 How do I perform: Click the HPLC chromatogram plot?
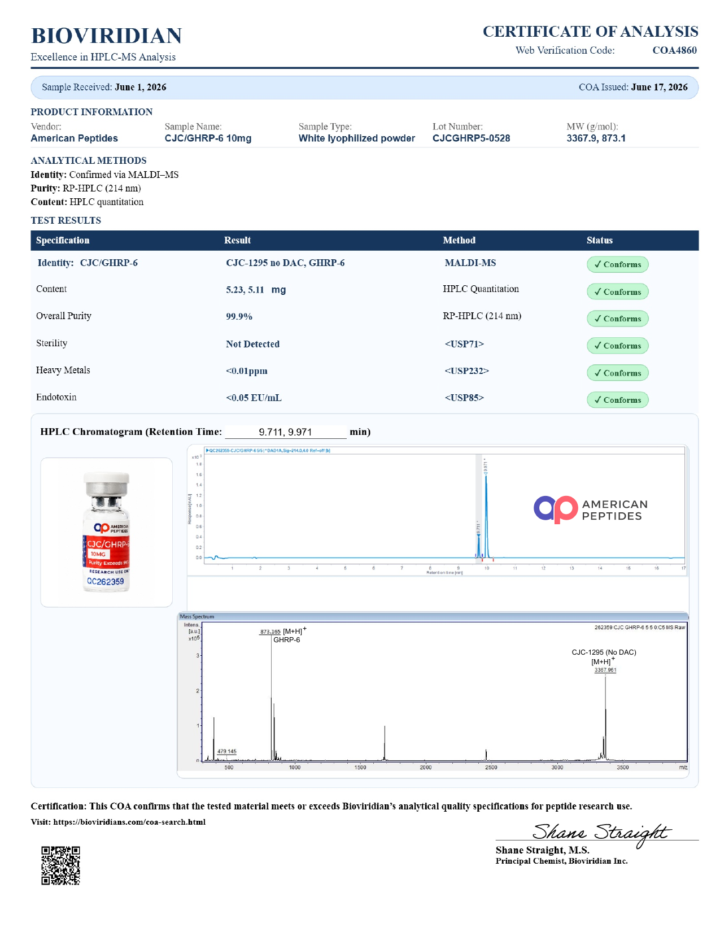[x=437, y=511]
